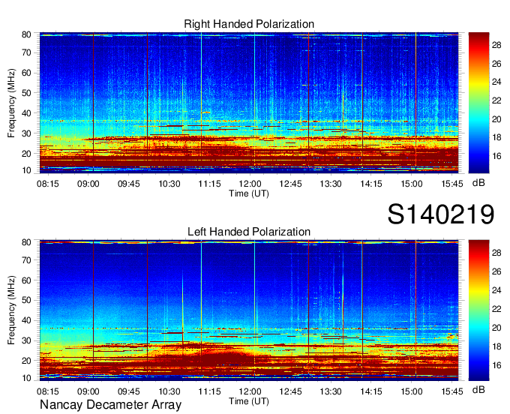
Task: Click the top plot's colorbar gradient
Action: (478, 103)
